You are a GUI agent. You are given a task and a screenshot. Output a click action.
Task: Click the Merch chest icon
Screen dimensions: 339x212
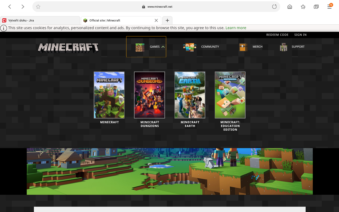click(x=243, y=47)
